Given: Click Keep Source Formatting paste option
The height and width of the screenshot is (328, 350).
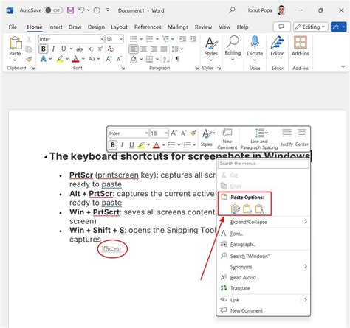Looking at the screenshot, I should (236, 209).
